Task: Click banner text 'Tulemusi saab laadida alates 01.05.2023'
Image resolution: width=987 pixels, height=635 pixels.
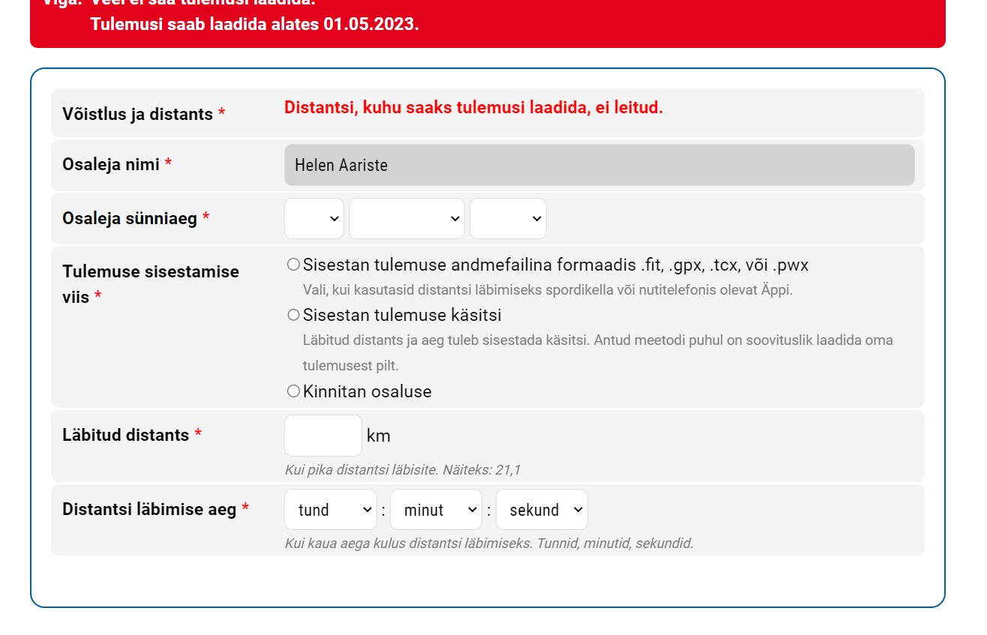Action: (254, 24)
